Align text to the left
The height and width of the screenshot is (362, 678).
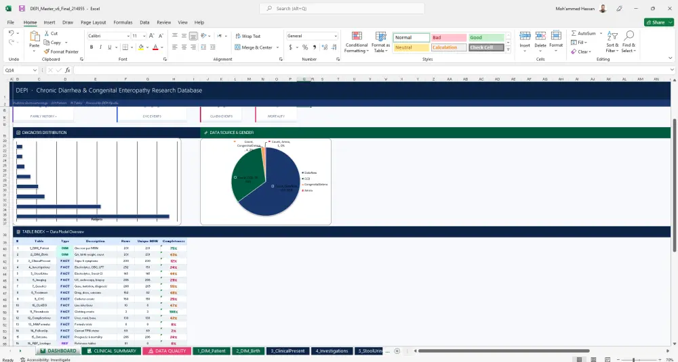click(175, 47)
